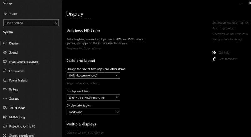
Task: Click the Sound speaker icon
Action: tap(5, 52)
